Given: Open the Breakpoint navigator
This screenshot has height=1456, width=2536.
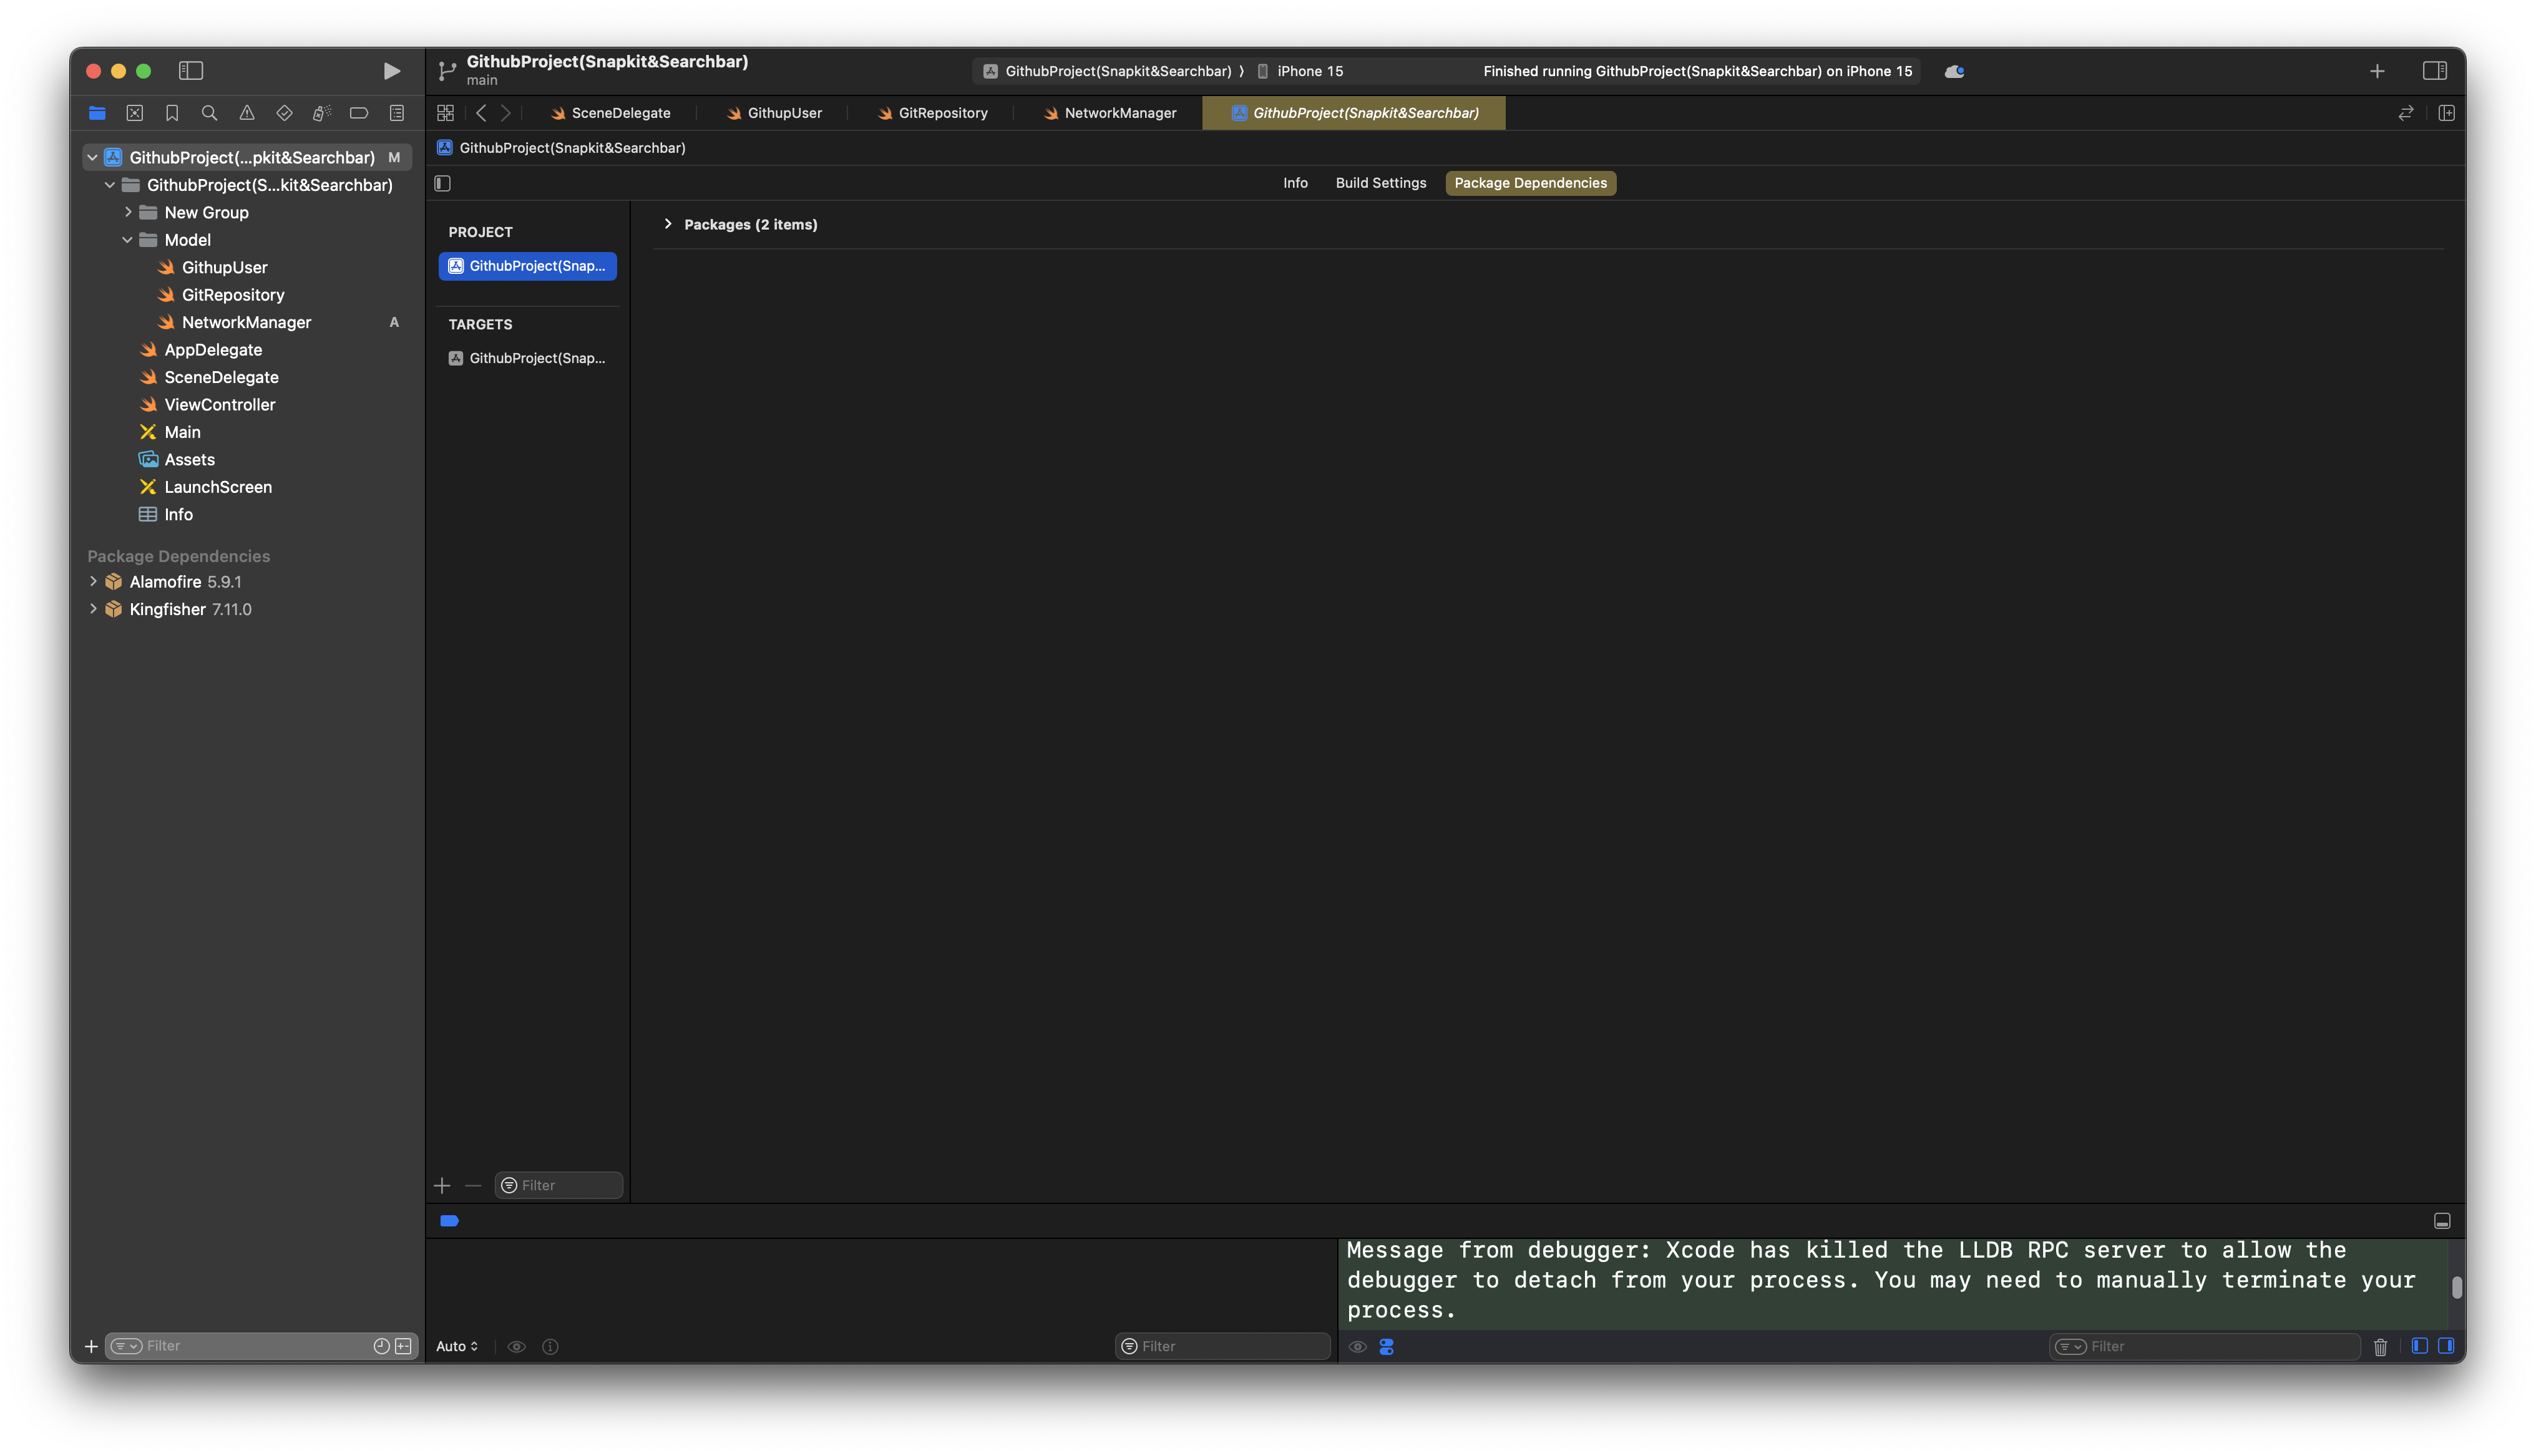Looking at the screenshot, I should (359, 113).
